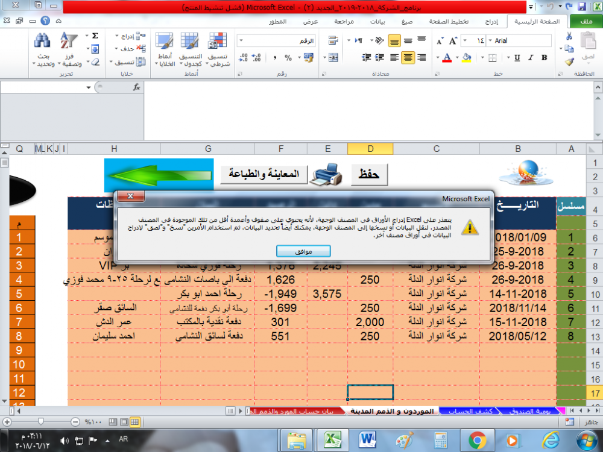Open the Name Box dropdown arrow
Image resolution: width=603 pixels, height=452 pixels.
pos(89,87)
